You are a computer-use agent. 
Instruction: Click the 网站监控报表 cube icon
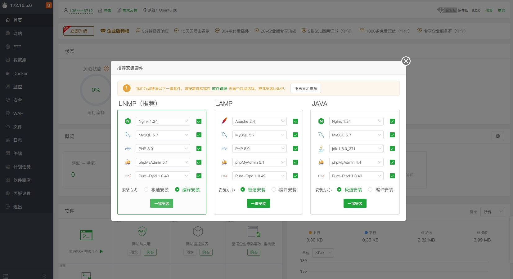pyautogui.click(x=198, y=231)
